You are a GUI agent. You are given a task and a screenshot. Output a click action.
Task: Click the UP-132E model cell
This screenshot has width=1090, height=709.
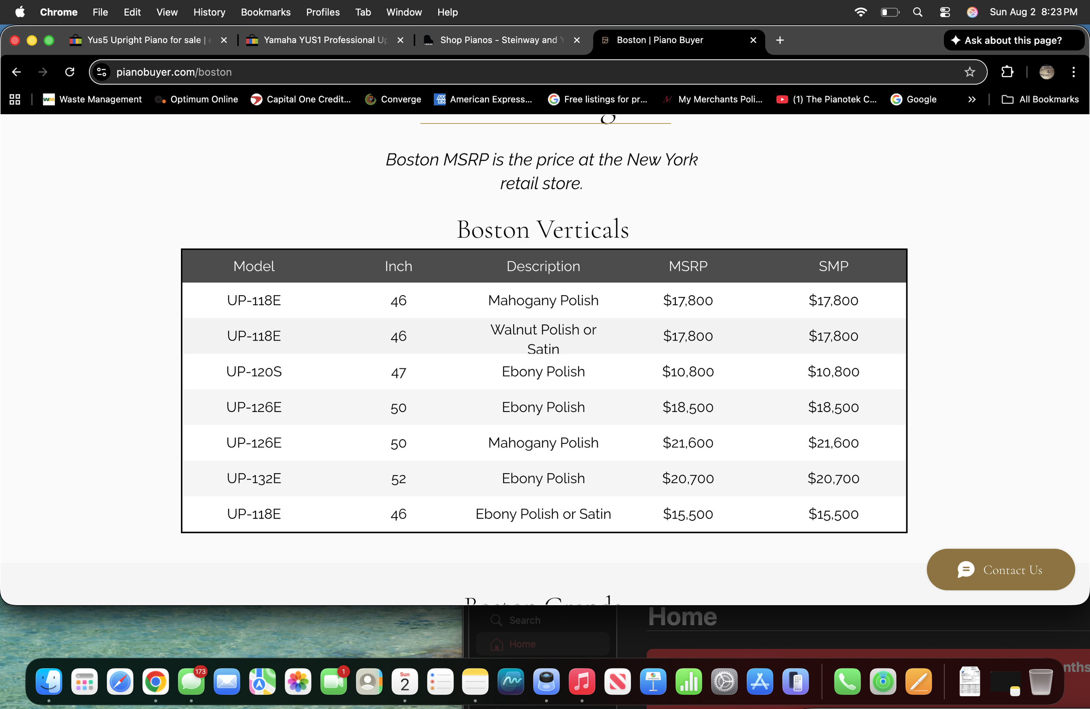tap(254, 478)
